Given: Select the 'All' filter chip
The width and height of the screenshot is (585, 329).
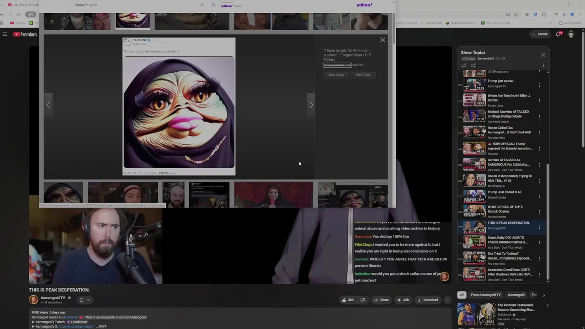Looking at the screenshot, I should [462, 295].
